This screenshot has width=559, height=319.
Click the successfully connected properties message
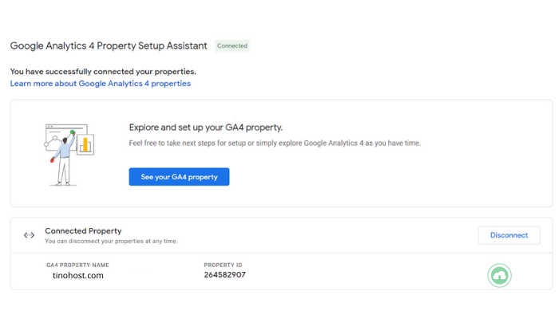click(x=103, y=71)
